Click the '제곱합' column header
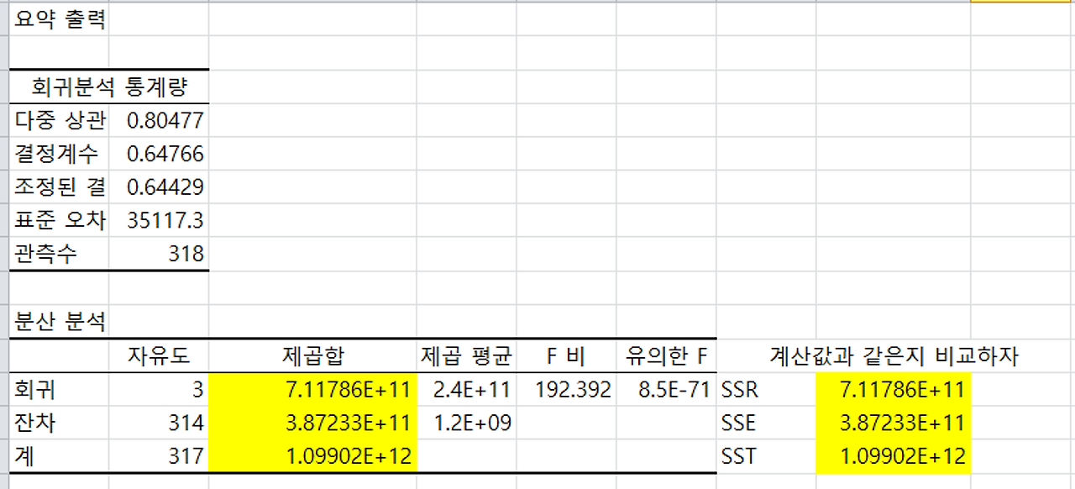The height and width of the screenshot is (489, 1075). [x=312, y=356]
